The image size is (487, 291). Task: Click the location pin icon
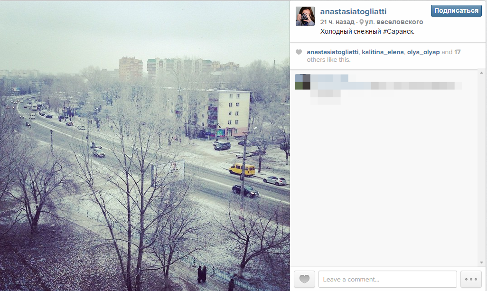361,22
